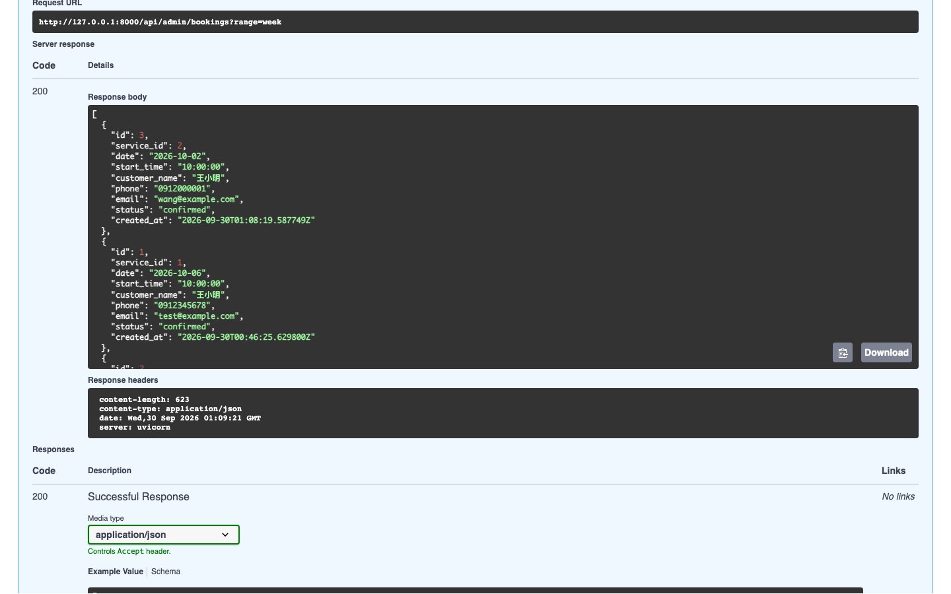951x594 pixels.
Task: Click the date header Wed, 30 Sep 2026
Action: coord(180,418)
